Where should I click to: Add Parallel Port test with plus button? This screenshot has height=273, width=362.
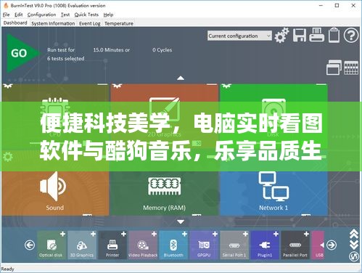(x=306, y=234)
